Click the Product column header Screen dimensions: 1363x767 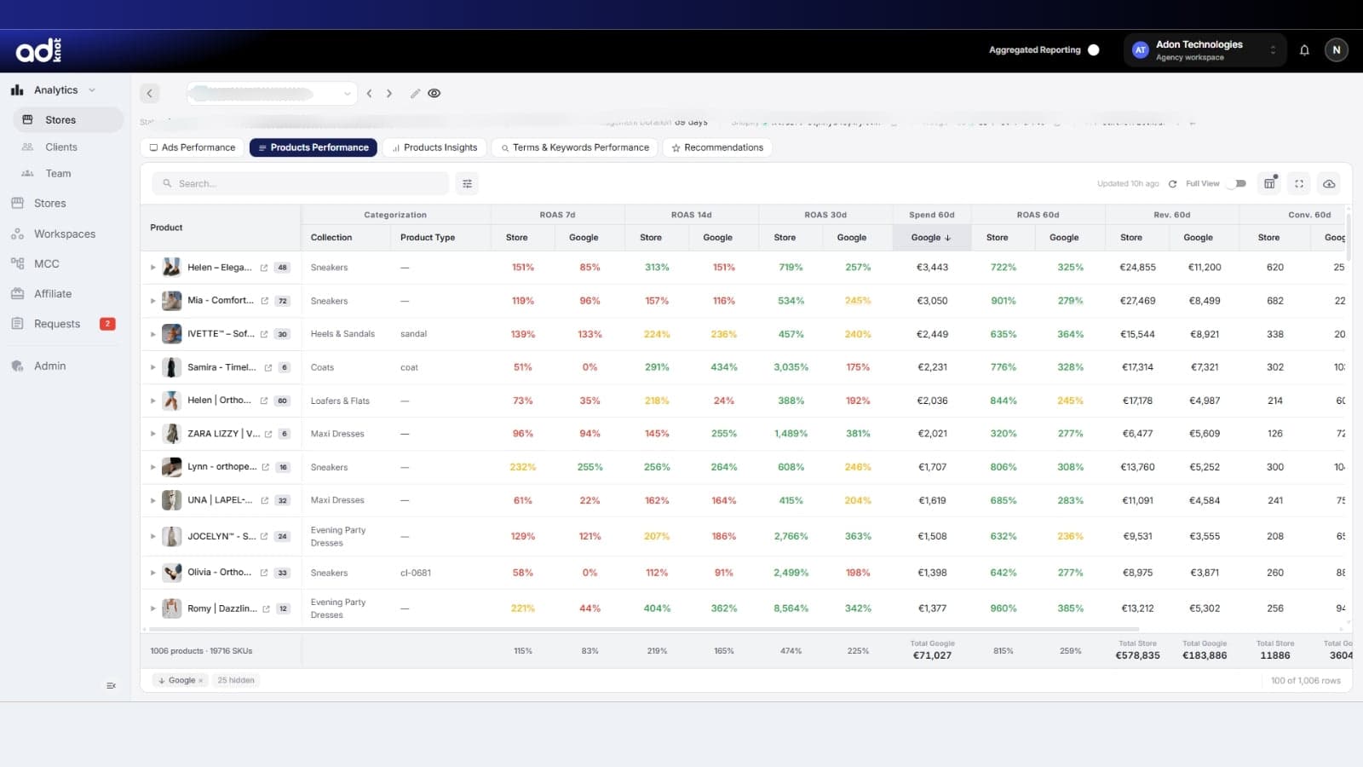pyautogui.click(x=220, y=228)
